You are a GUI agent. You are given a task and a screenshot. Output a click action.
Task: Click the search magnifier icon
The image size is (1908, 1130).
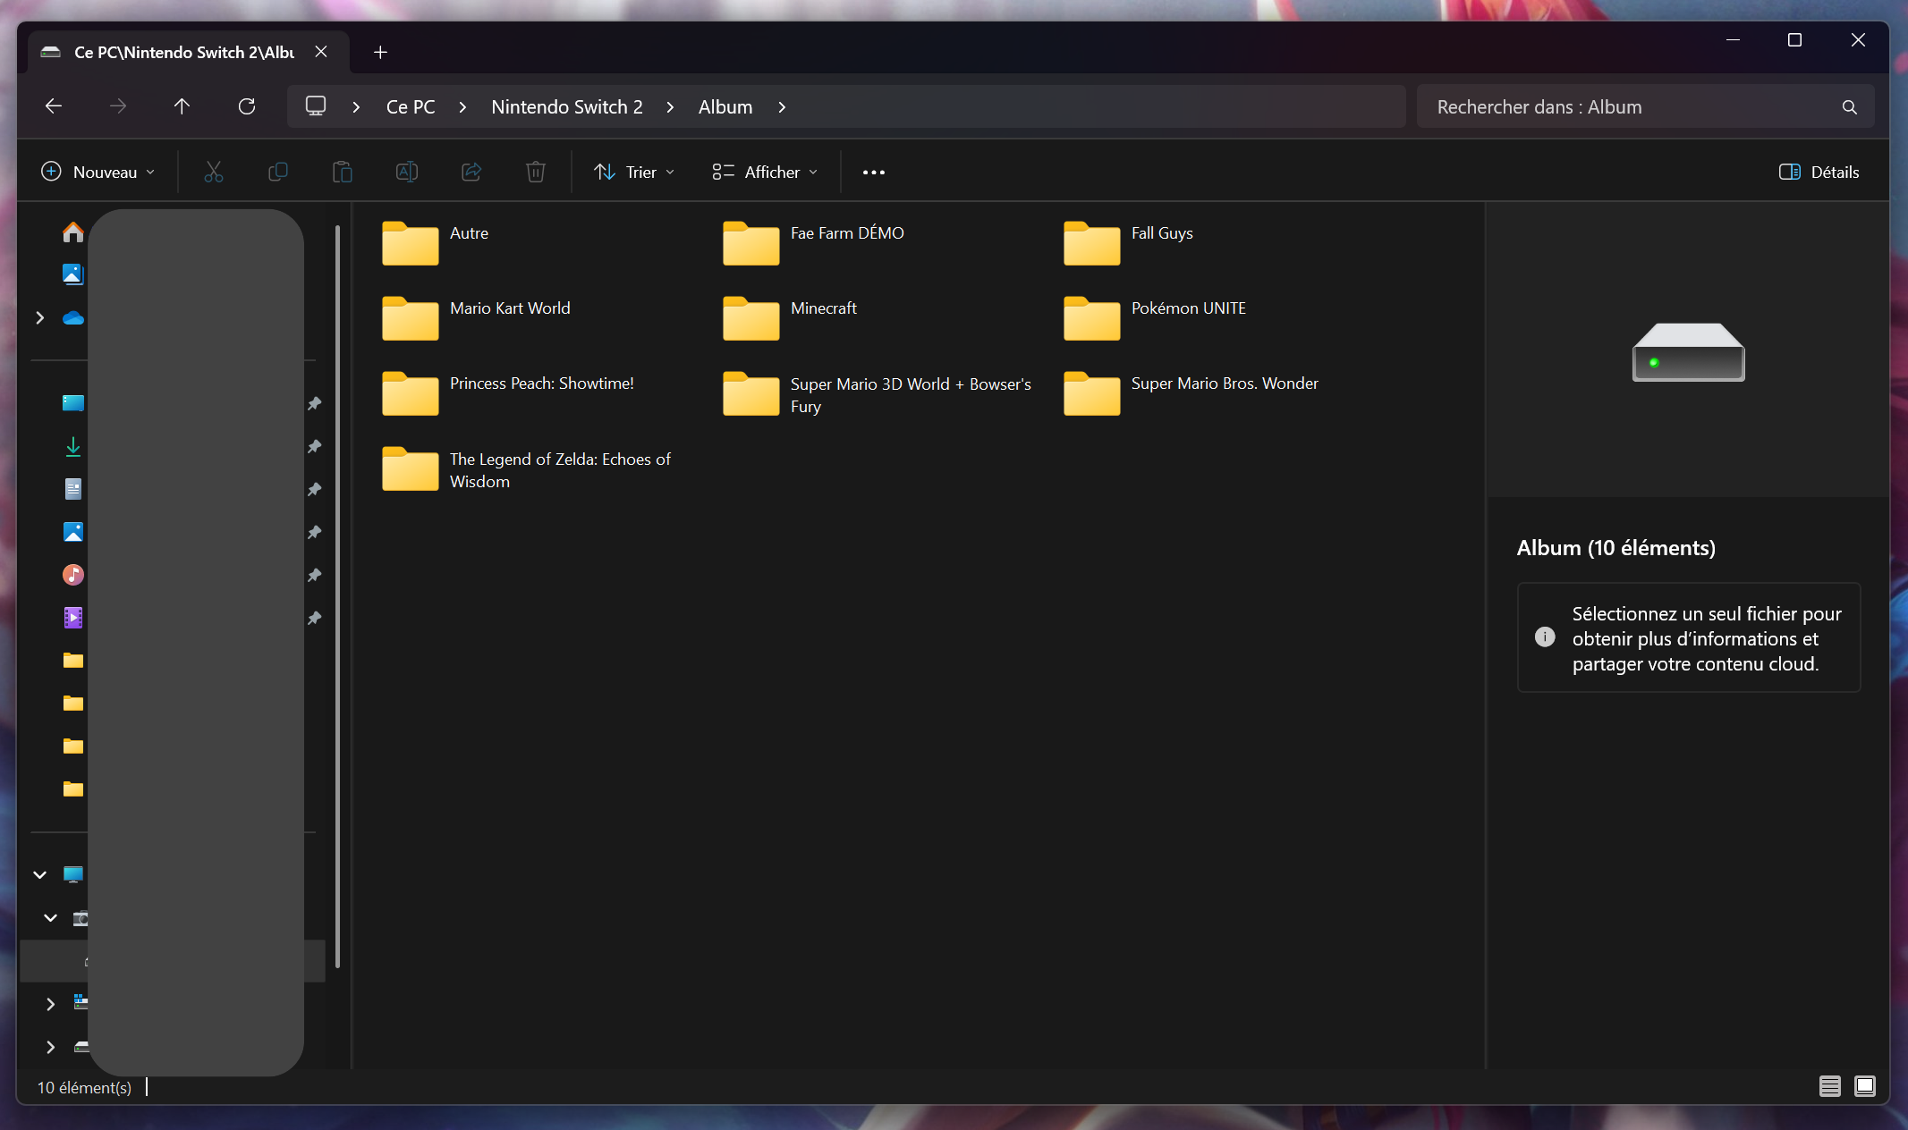tap(1849, 107)
